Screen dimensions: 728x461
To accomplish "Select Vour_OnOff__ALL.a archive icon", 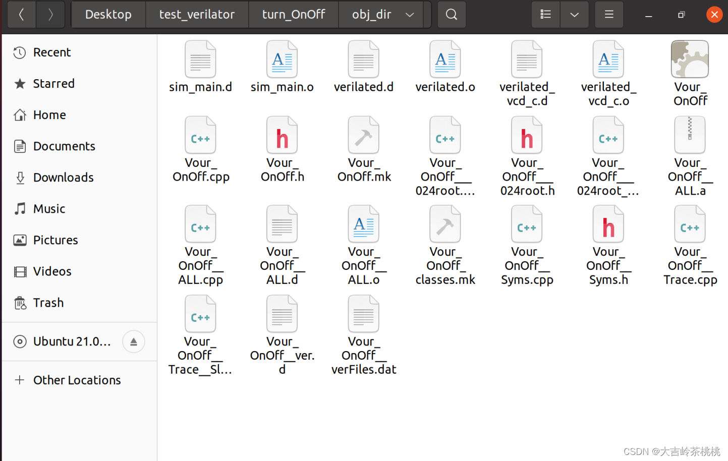I will click(x=690, y=135).
